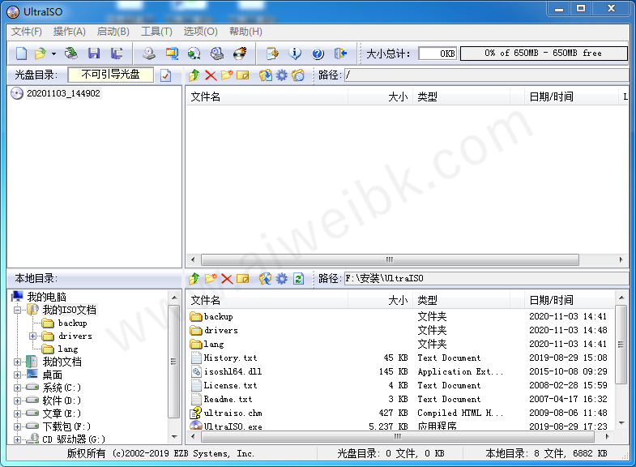This screenshot has height=467, width=636.
Task: Click the Extract icon in disc pane toolbar
Action: click(266, 75)
